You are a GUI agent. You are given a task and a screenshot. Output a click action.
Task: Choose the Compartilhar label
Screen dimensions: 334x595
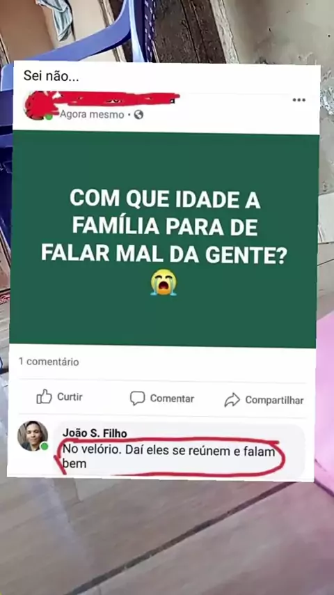coord(274,401)
